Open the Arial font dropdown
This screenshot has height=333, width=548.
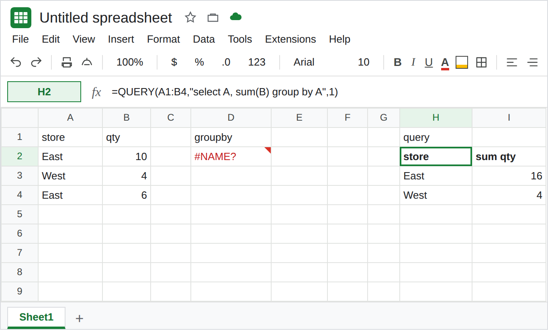(304, 62)
